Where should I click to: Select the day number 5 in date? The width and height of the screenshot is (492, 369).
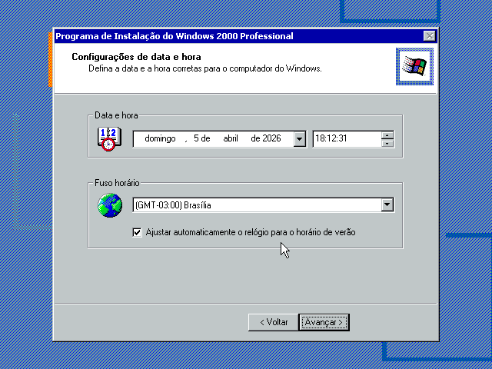pos(197,139)
